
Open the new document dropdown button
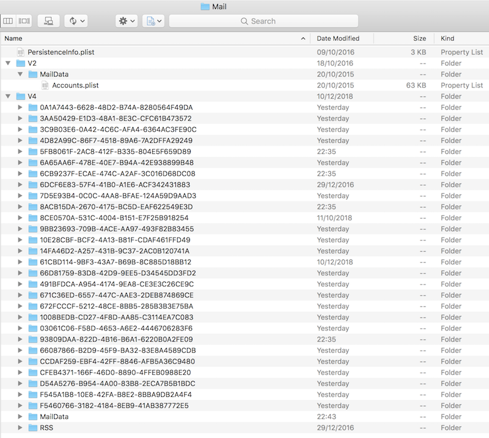point(154,21)
